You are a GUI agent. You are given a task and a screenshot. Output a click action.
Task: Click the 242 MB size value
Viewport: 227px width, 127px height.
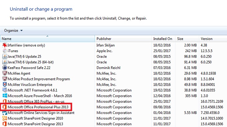click(x=191, y=51)
